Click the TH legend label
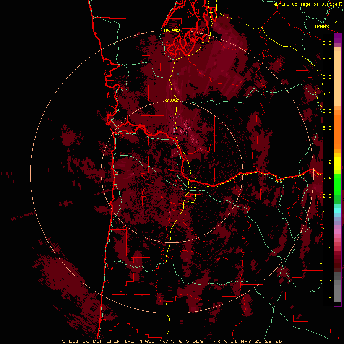The width and height of the screenshot is (344, 344). [x=328, y=298]
